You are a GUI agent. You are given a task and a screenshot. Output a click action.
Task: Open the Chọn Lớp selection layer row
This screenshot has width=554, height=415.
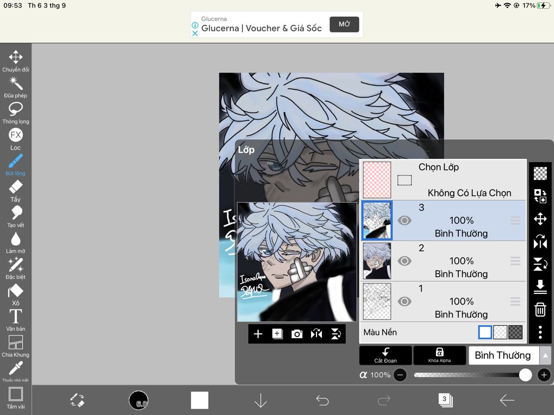coord(444,180)
